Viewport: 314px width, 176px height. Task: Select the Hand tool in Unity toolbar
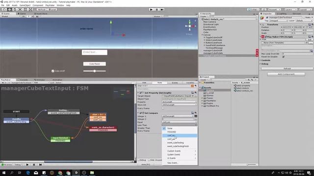[x=4, y=9]
